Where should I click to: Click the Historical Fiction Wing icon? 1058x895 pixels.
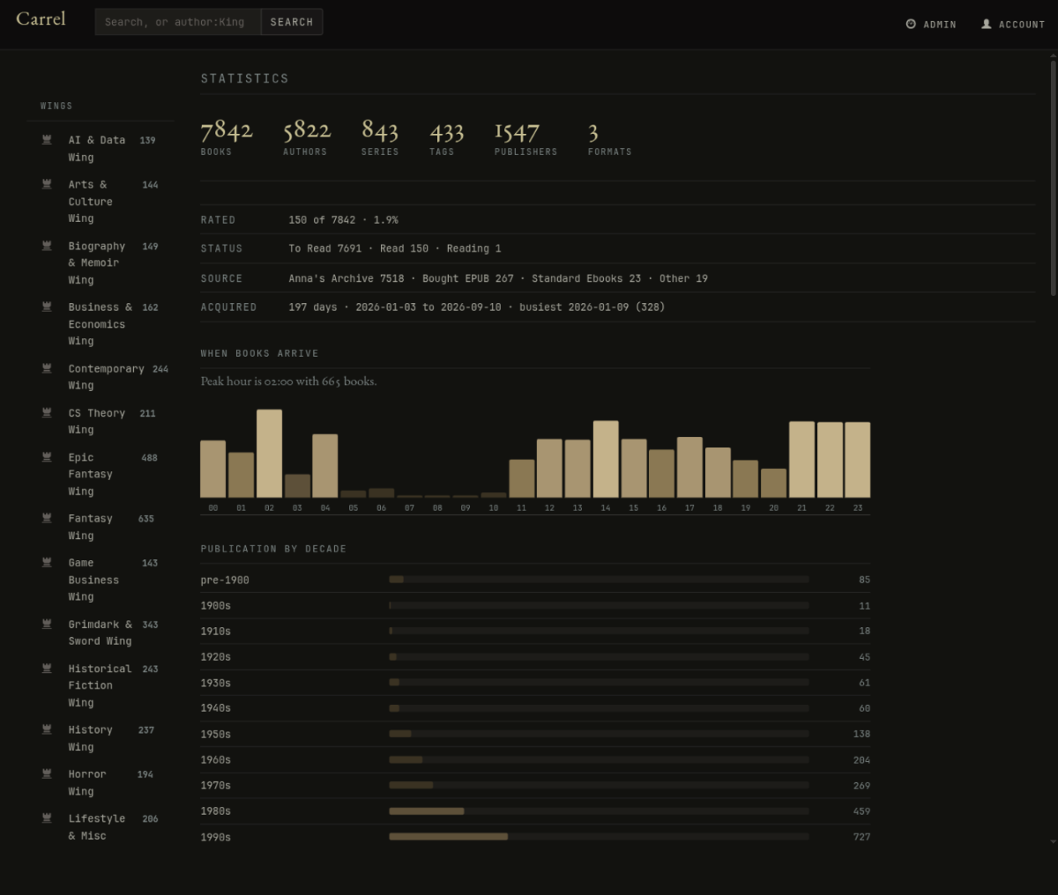coord(47,668)
